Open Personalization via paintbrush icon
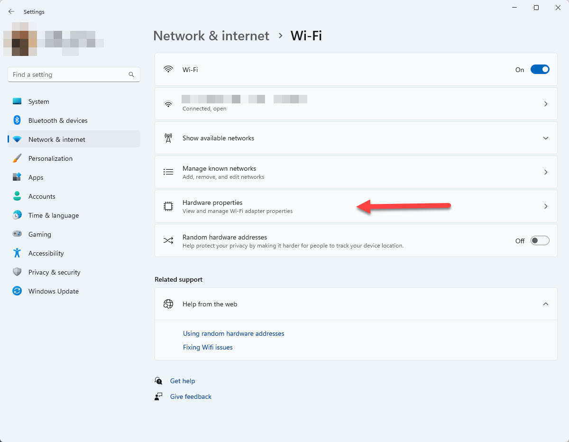Viewport: 569px width, 442px height. (17, 158)
